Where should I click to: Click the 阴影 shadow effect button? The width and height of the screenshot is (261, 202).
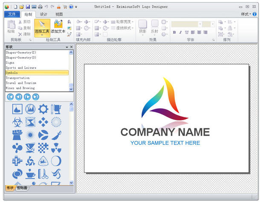(x=142, y=27)
